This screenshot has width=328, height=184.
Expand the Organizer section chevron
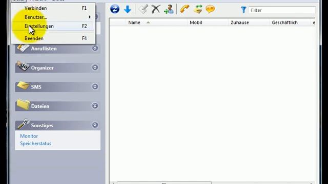click(x=95, y=67)
